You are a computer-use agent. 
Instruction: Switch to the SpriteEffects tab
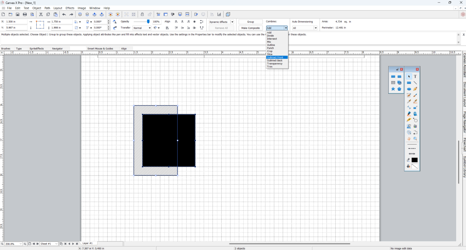point(36,49)
